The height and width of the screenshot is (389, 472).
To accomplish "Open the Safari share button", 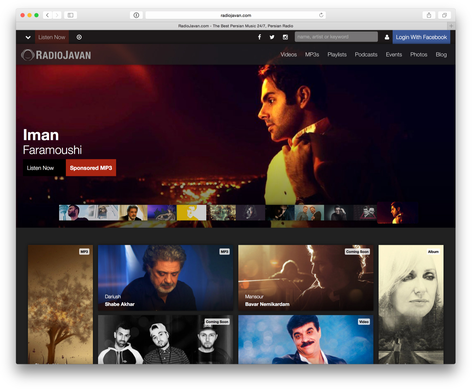I will pyautogui.click(x=429, y=15).
